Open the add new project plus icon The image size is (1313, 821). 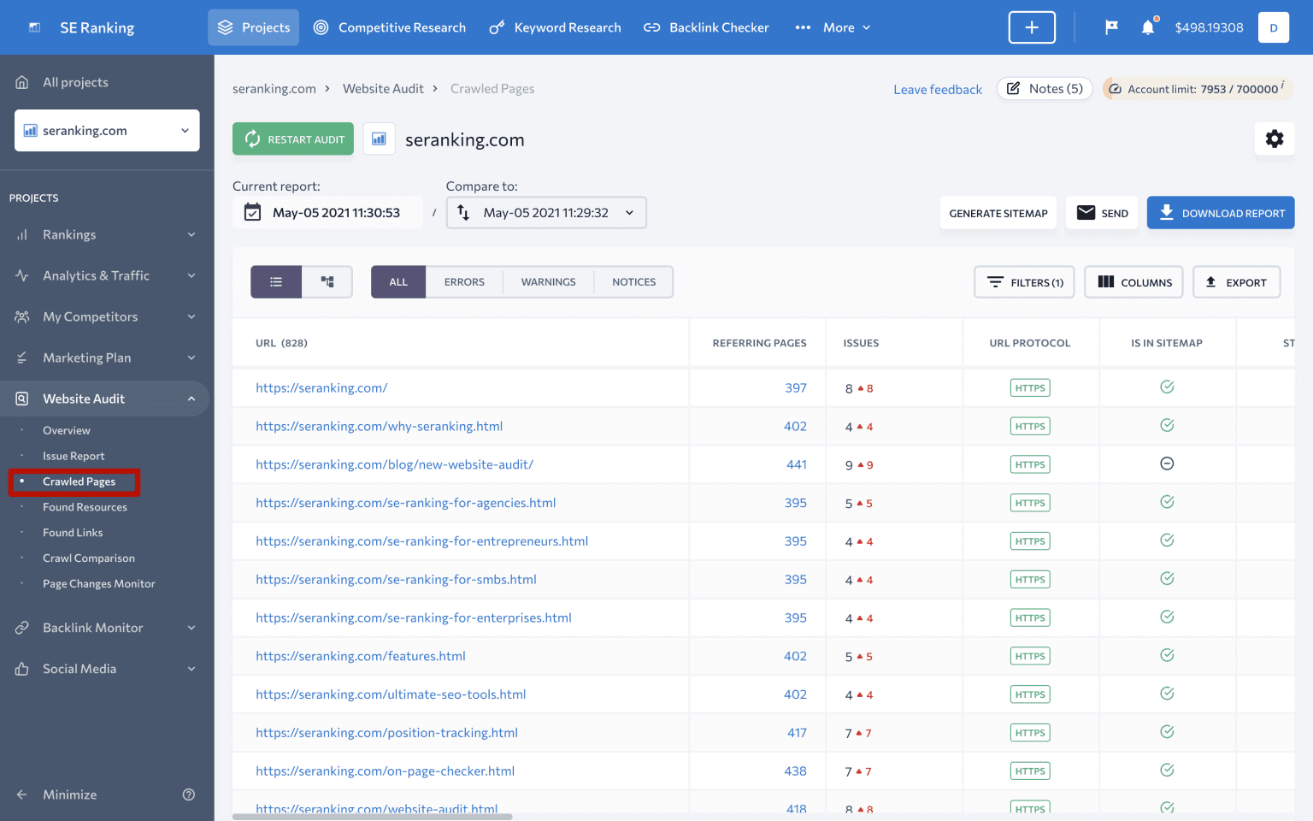pos(1032,27)
